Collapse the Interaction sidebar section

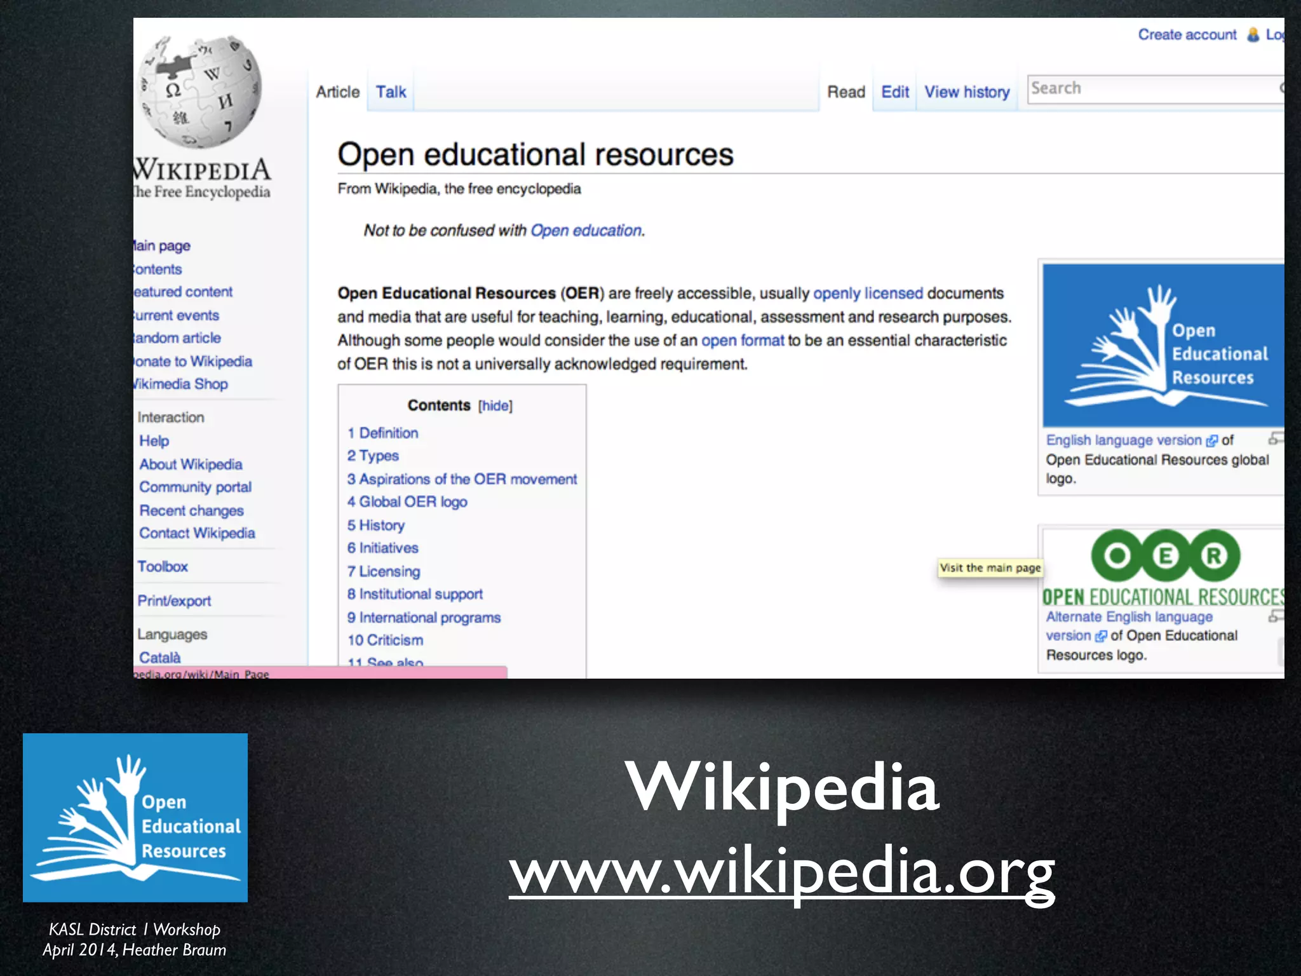pyautogui.click(x=171, y=417)
